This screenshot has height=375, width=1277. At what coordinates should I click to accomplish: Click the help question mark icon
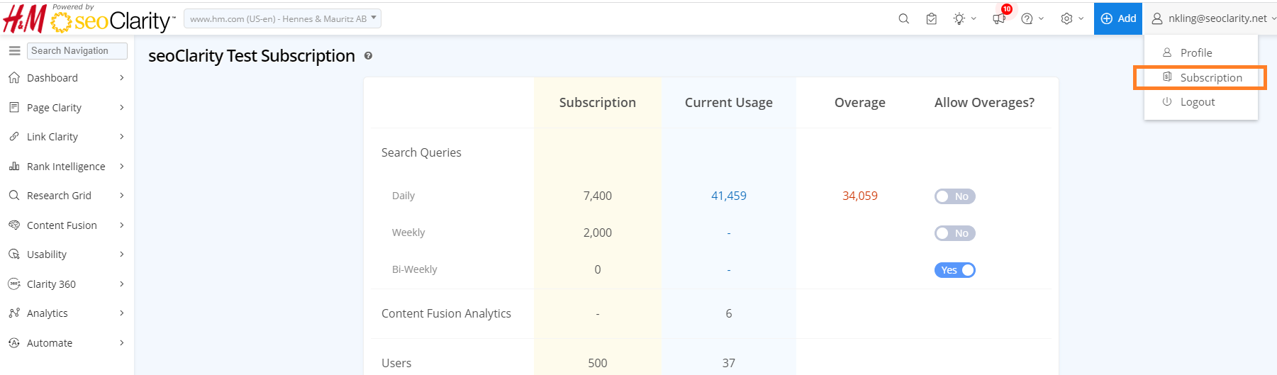pos(1027,19)
